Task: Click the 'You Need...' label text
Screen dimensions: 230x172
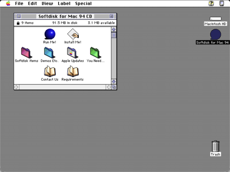Action: pyautogui.click(x=96, y=61)
